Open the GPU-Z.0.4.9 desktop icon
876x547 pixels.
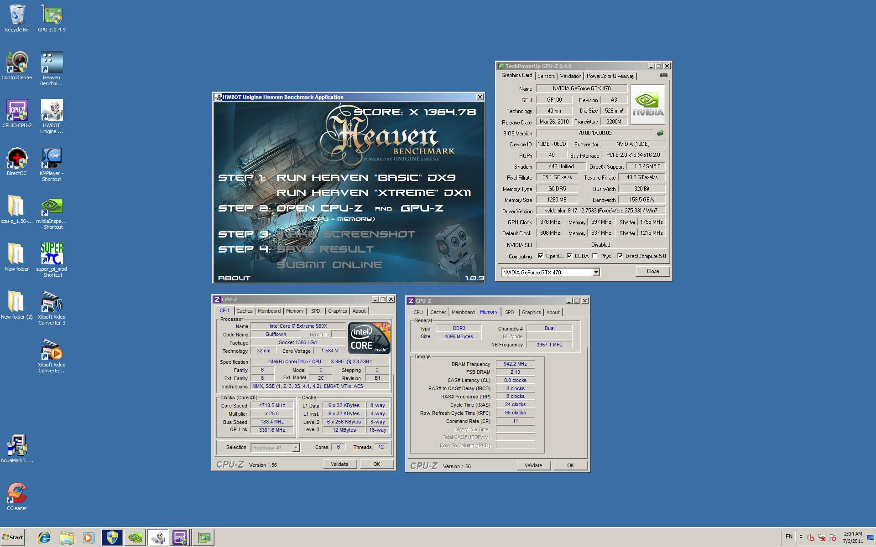point(52,19)
